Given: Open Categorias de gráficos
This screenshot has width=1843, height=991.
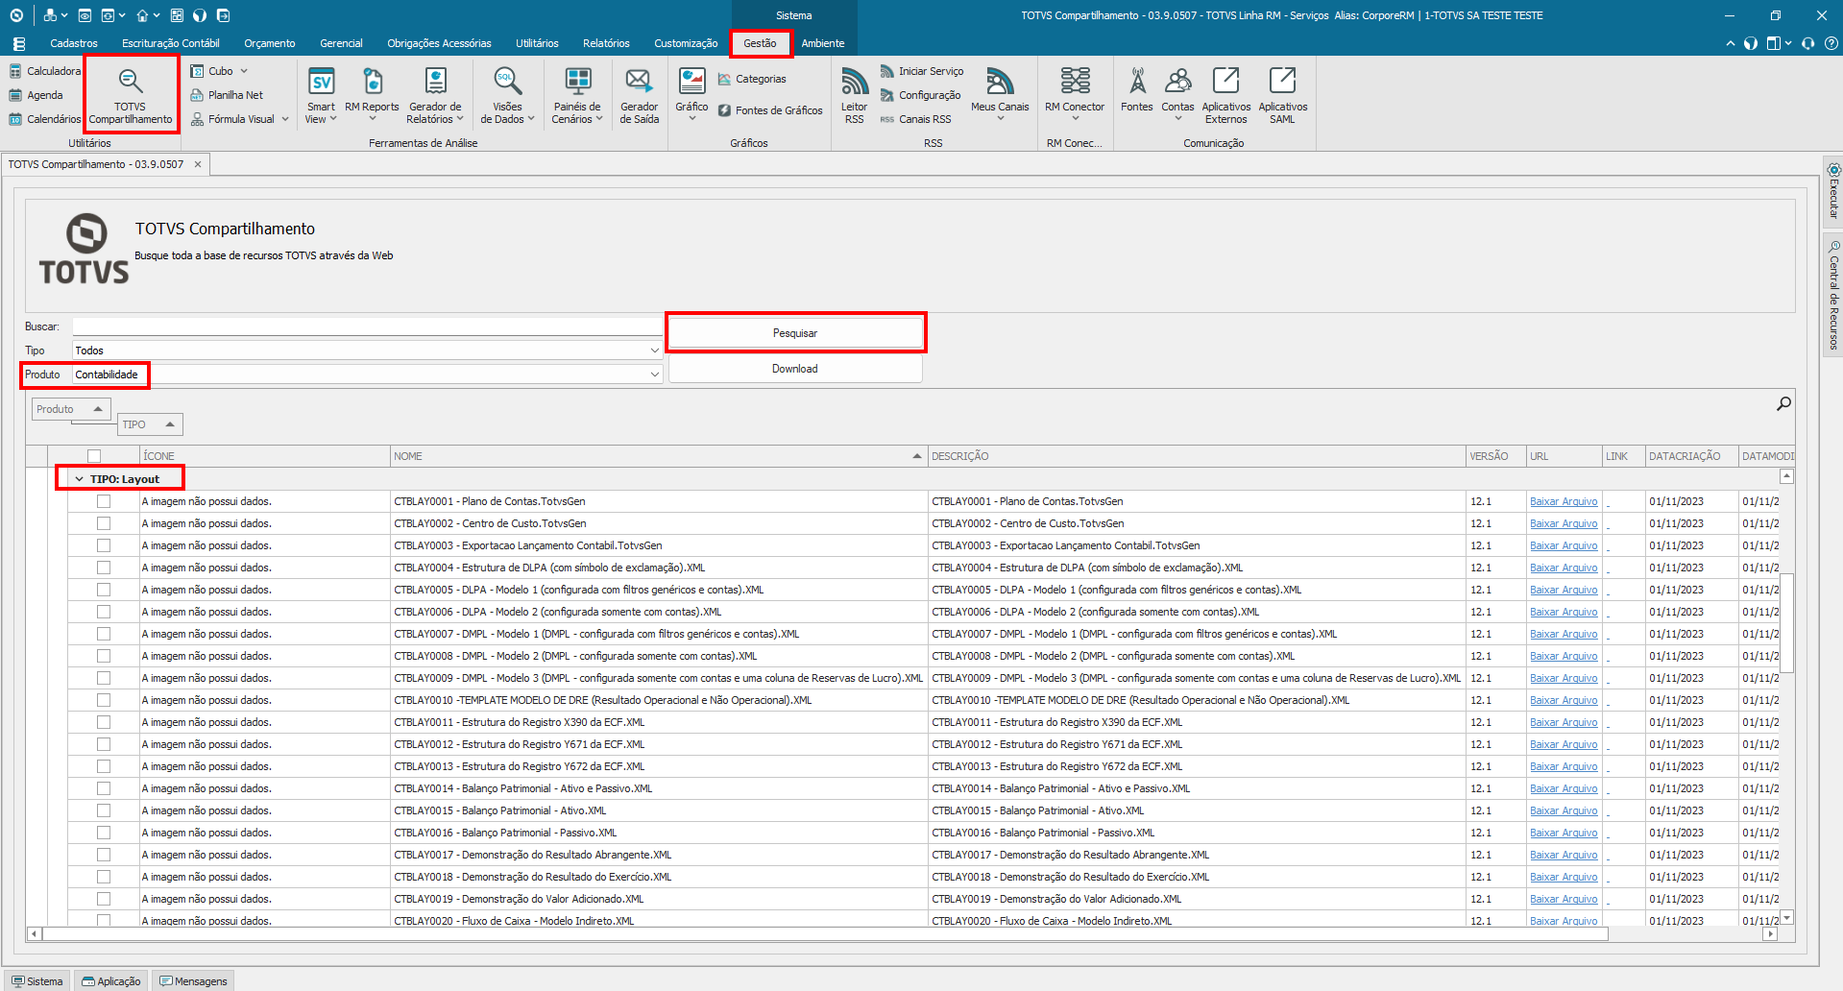Looking at the screenshot, I should 752,79.
